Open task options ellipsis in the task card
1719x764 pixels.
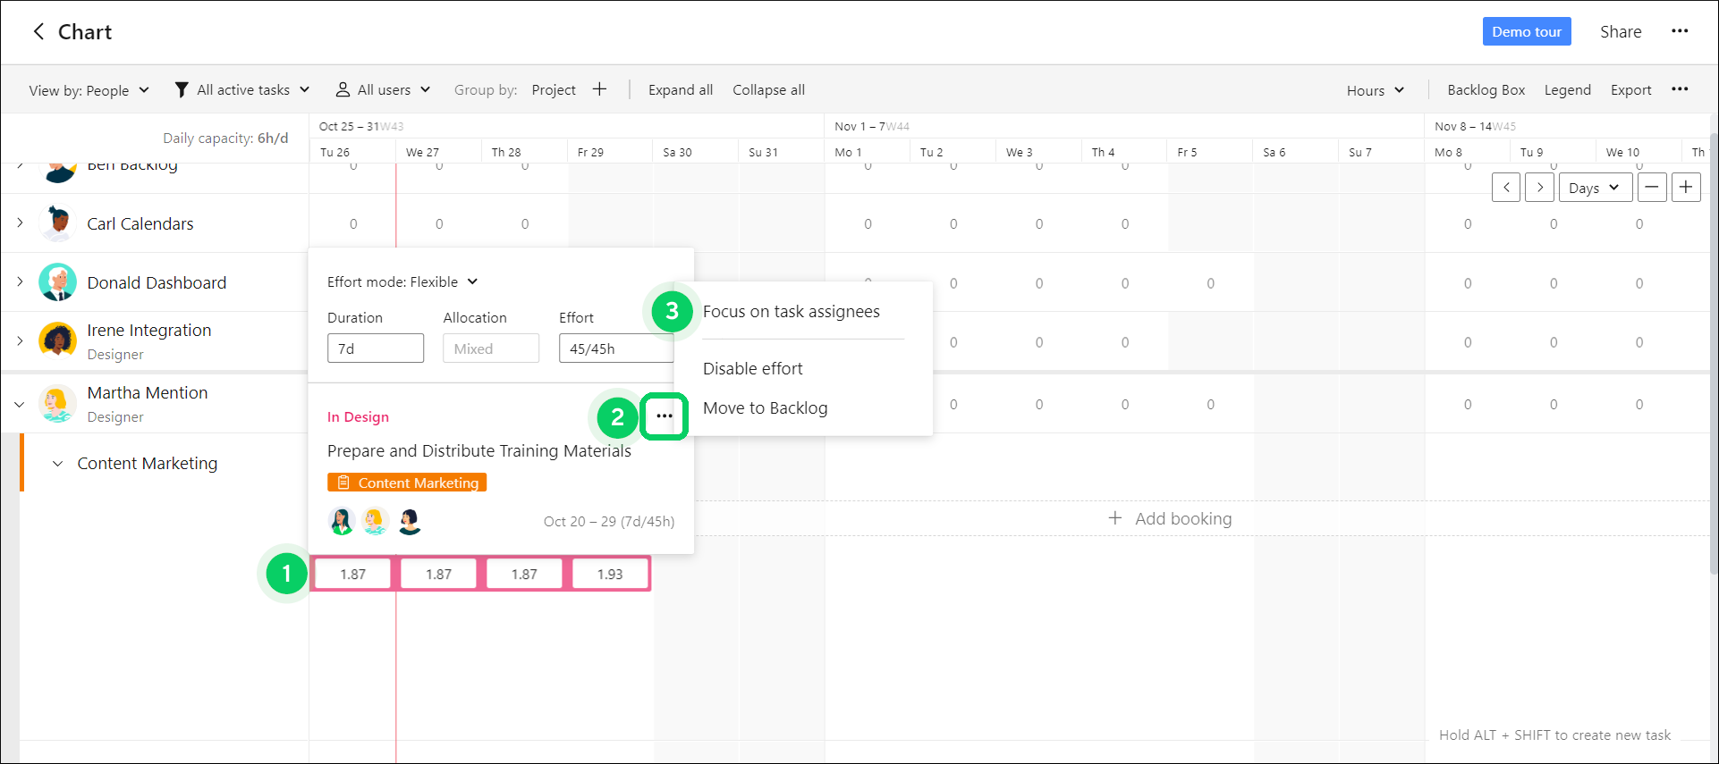point(664,416)
